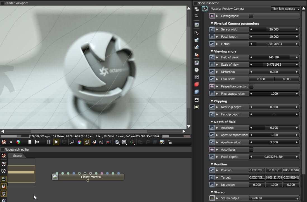Enable the Orthographic checkbox
Viewport: 307px width, 202px height.
(x=251, y=16)
